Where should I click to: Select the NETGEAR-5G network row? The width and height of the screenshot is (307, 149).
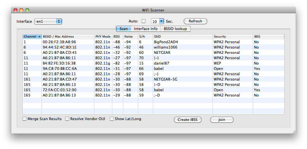[153, 79]
